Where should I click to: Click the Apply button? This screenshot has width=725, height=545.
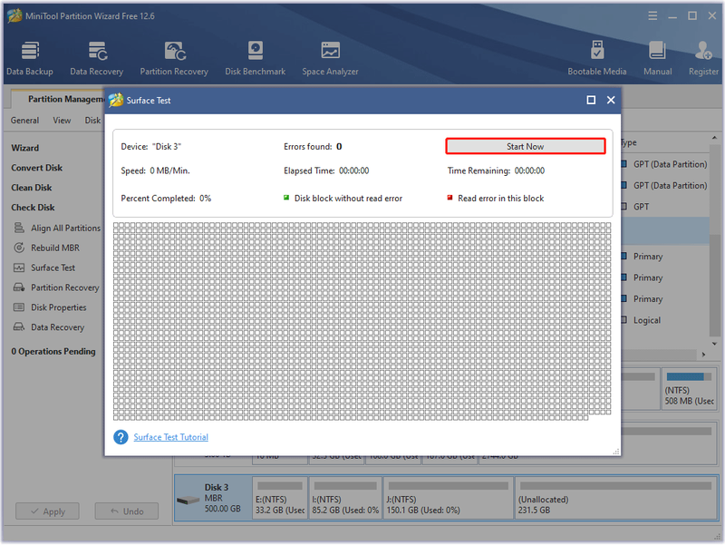pyautogui.click(x=48, y=511)
